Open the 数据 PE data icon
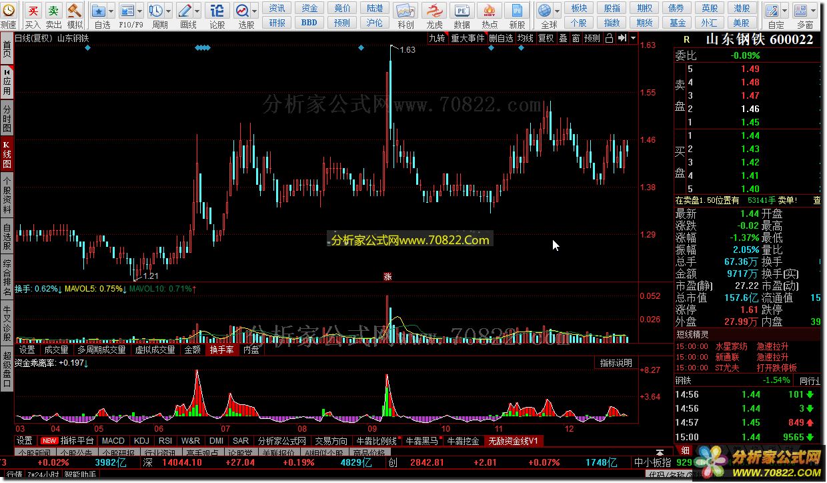 click(462, 11)
